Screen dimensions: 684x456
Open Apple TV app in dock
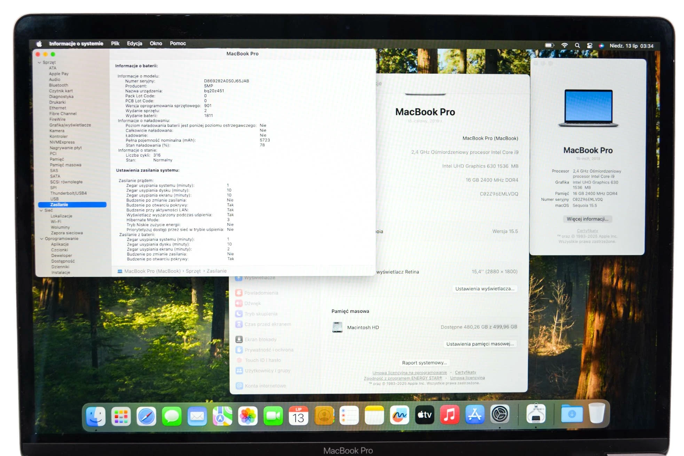pyautogui.click(x=425, y=415)
